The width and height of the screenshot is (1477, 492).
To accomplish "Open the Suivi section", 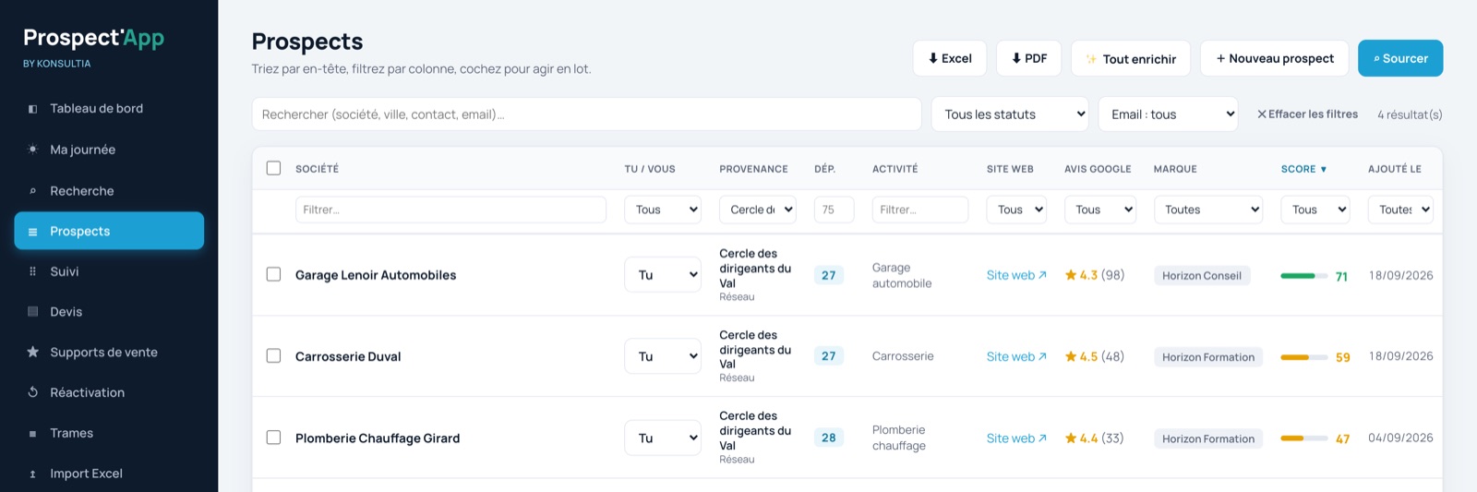I will pyautogui.click(x=109, y=271).
